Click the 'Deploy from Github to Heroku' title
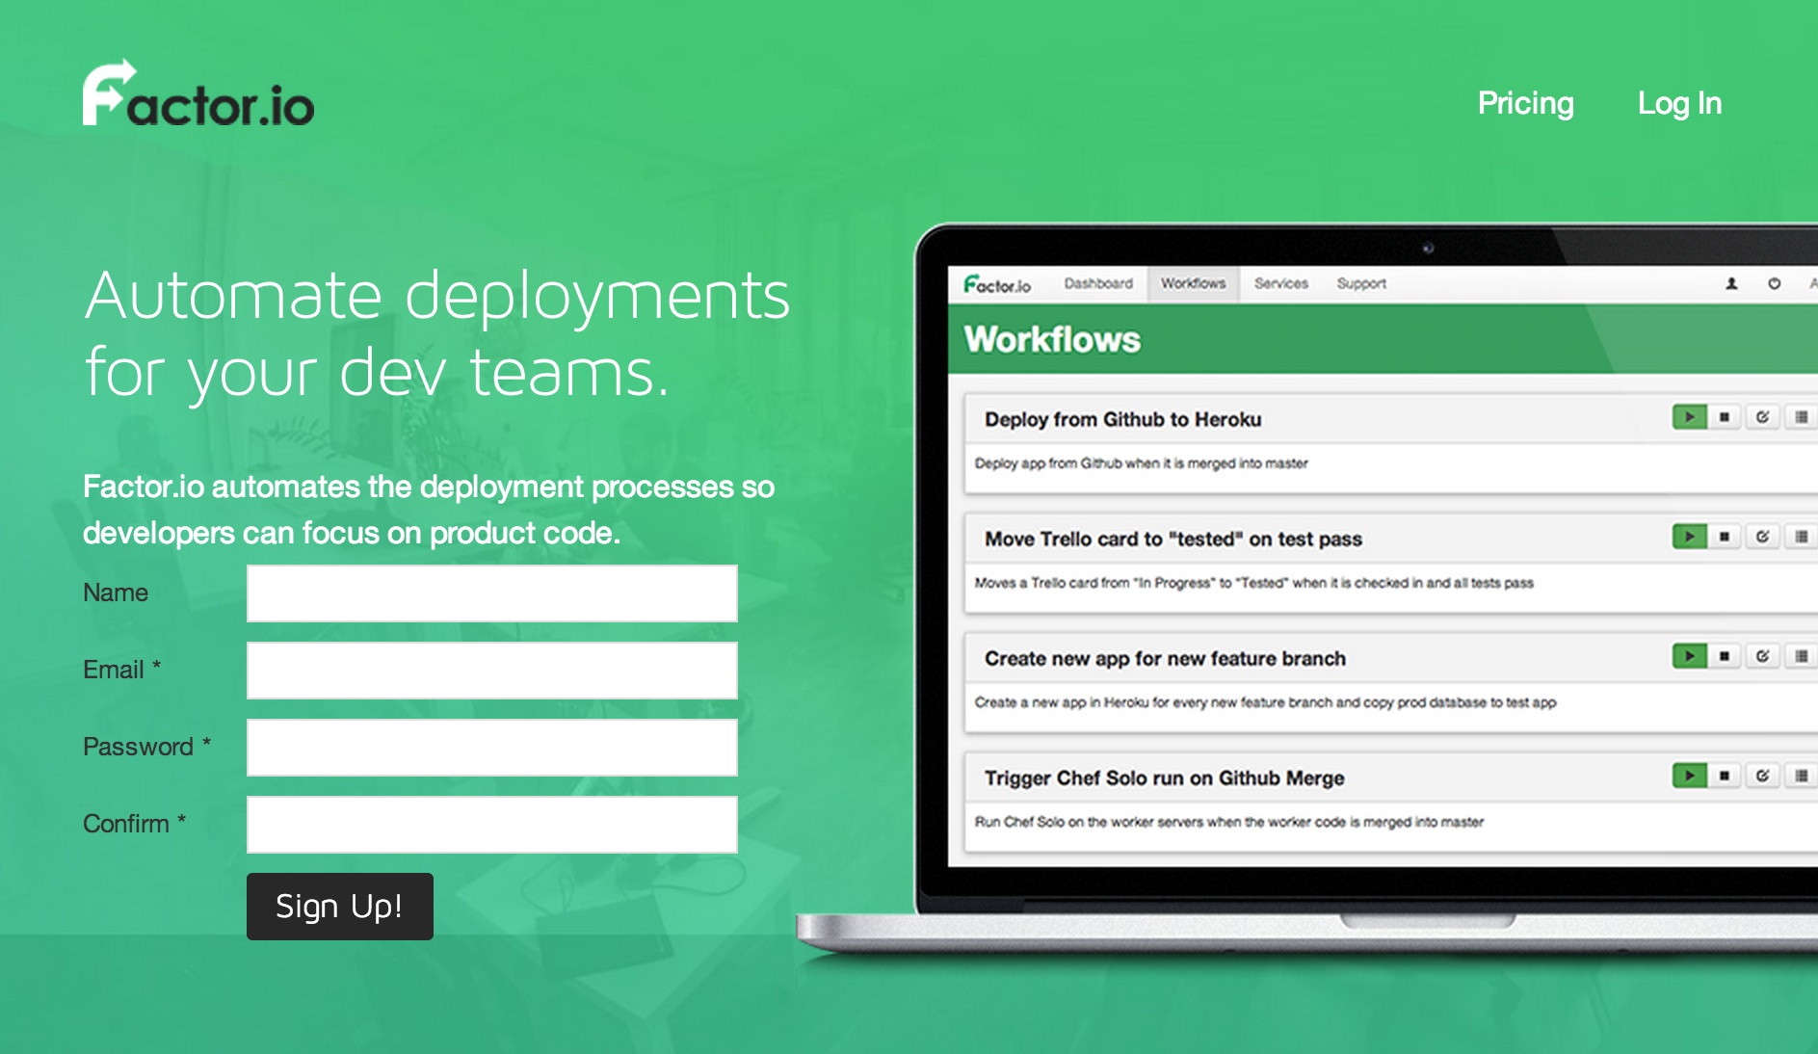The height and width of the screenshot is (1054, 1818). point(1122,419)
